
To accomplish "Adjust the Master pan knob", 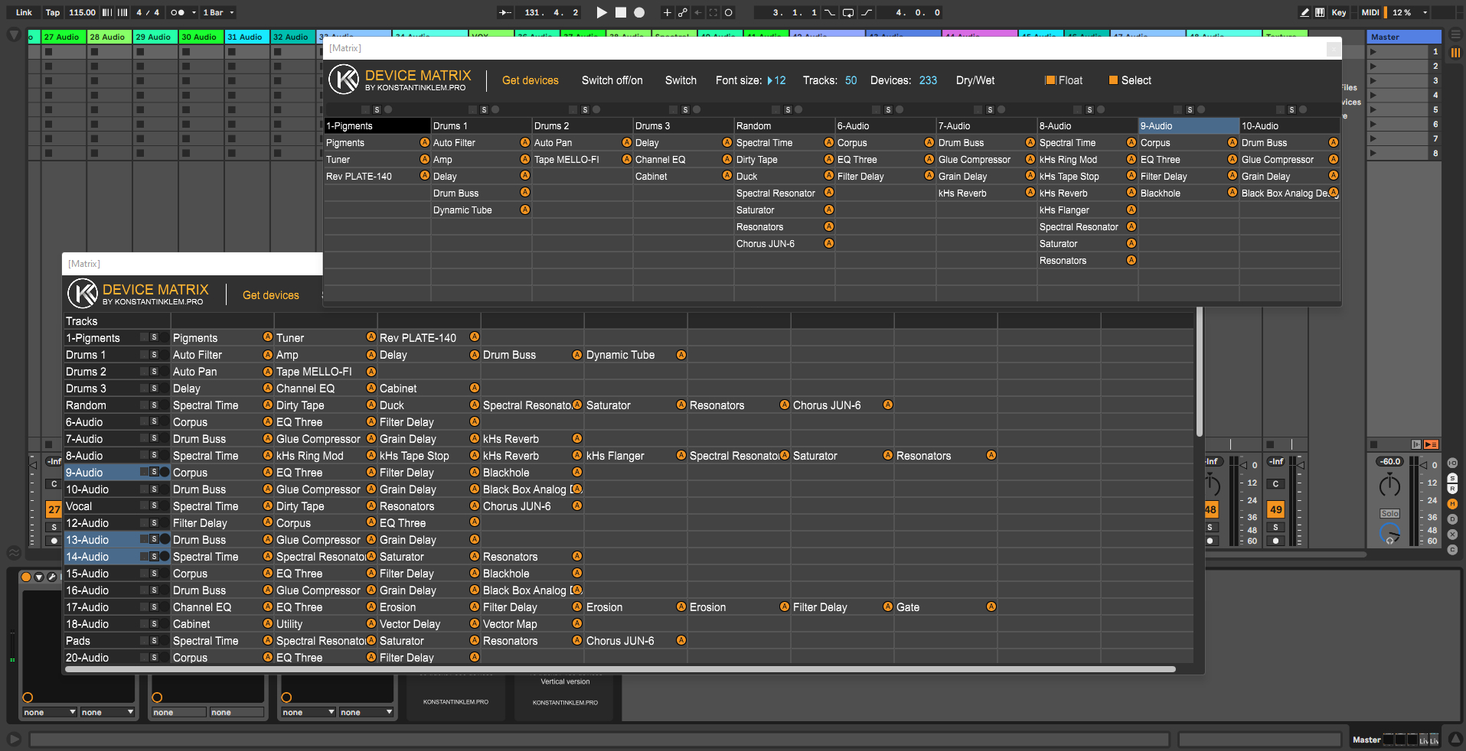I will point(1389,485).
